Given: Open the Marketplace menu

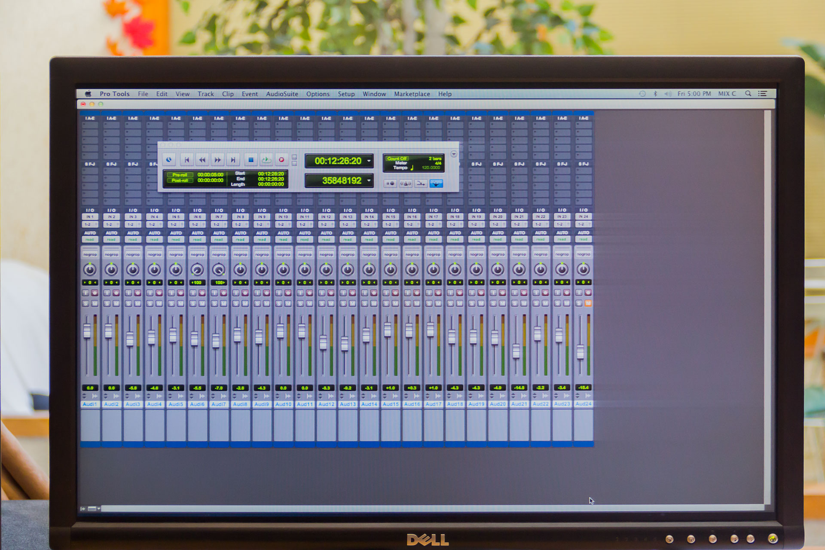Looking at the screenshot, I should click(412, 94).
